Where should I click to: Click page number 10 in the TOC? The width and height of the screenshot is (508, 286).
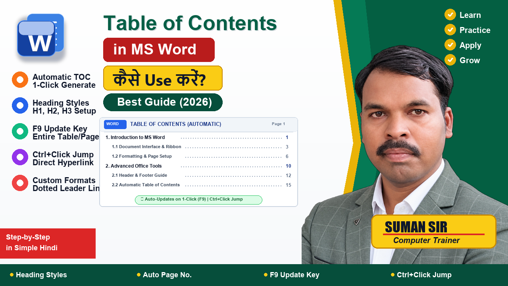pyautogui.click(x=289, y=166)
